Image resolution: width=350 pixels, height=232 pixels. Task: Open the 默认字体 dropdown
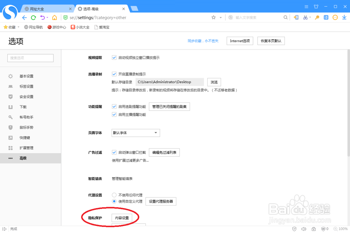135,133
